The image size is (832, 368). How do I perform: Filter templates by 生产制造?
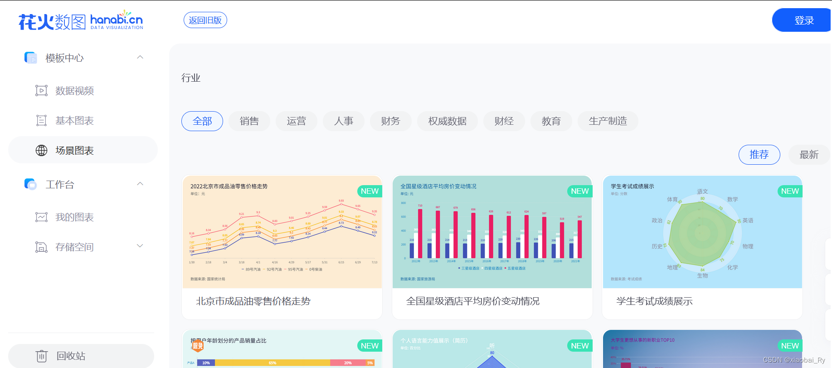point(608,121)
